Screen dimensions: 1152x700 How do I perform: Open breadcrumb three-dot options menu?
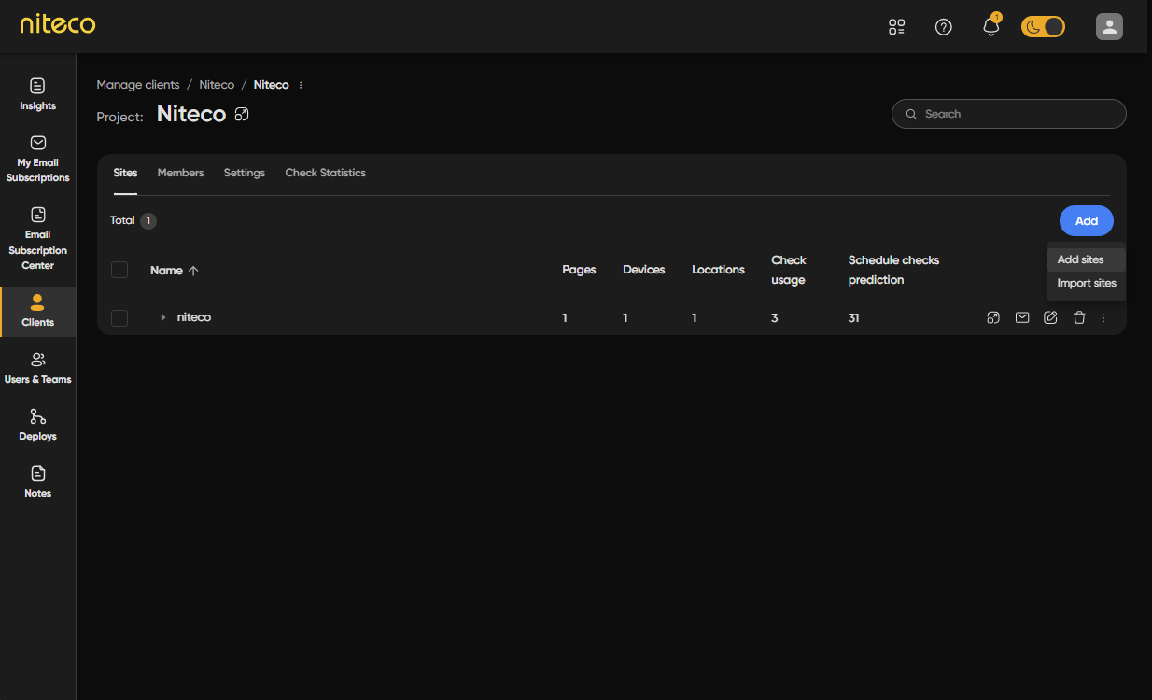click(301, 85)
